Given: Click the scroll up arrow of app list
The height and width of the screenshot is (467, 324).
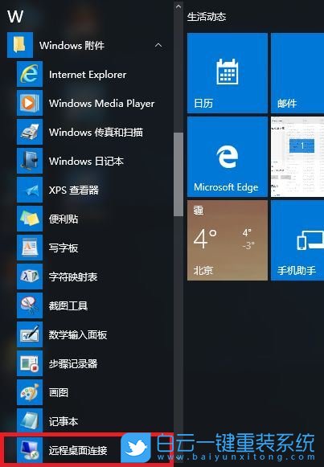Looking at the screenshot, I should click(x=178, y=6).
